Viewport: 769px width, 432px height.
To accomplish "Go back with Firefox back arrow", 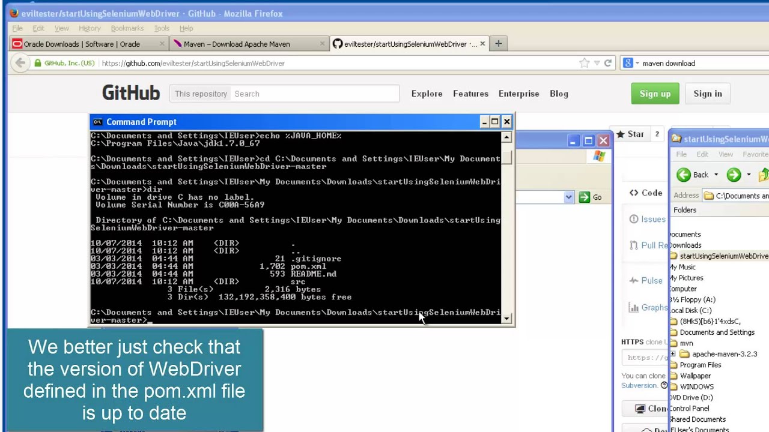I will [x=20, y=63].
